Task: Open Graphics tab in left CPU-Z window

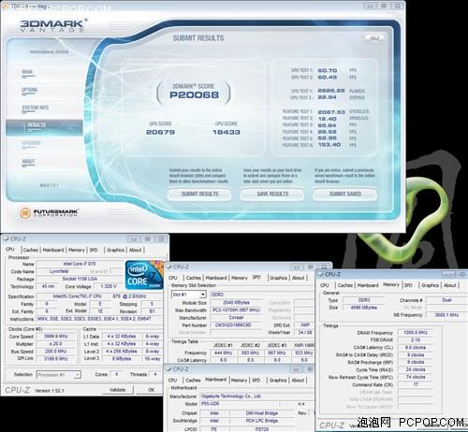Action: coord(115,250)
